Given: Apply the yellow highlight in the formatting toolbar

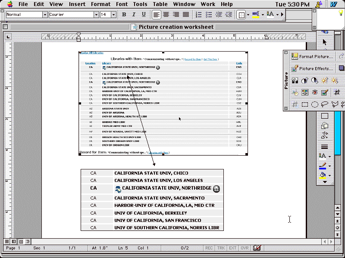Looking at the screenshot, I should click(255, 15).
